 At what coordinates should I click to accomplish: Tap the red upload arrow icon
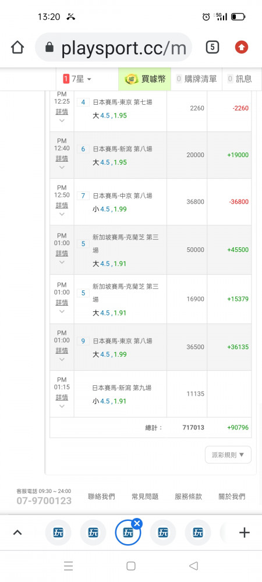point(242,47)
